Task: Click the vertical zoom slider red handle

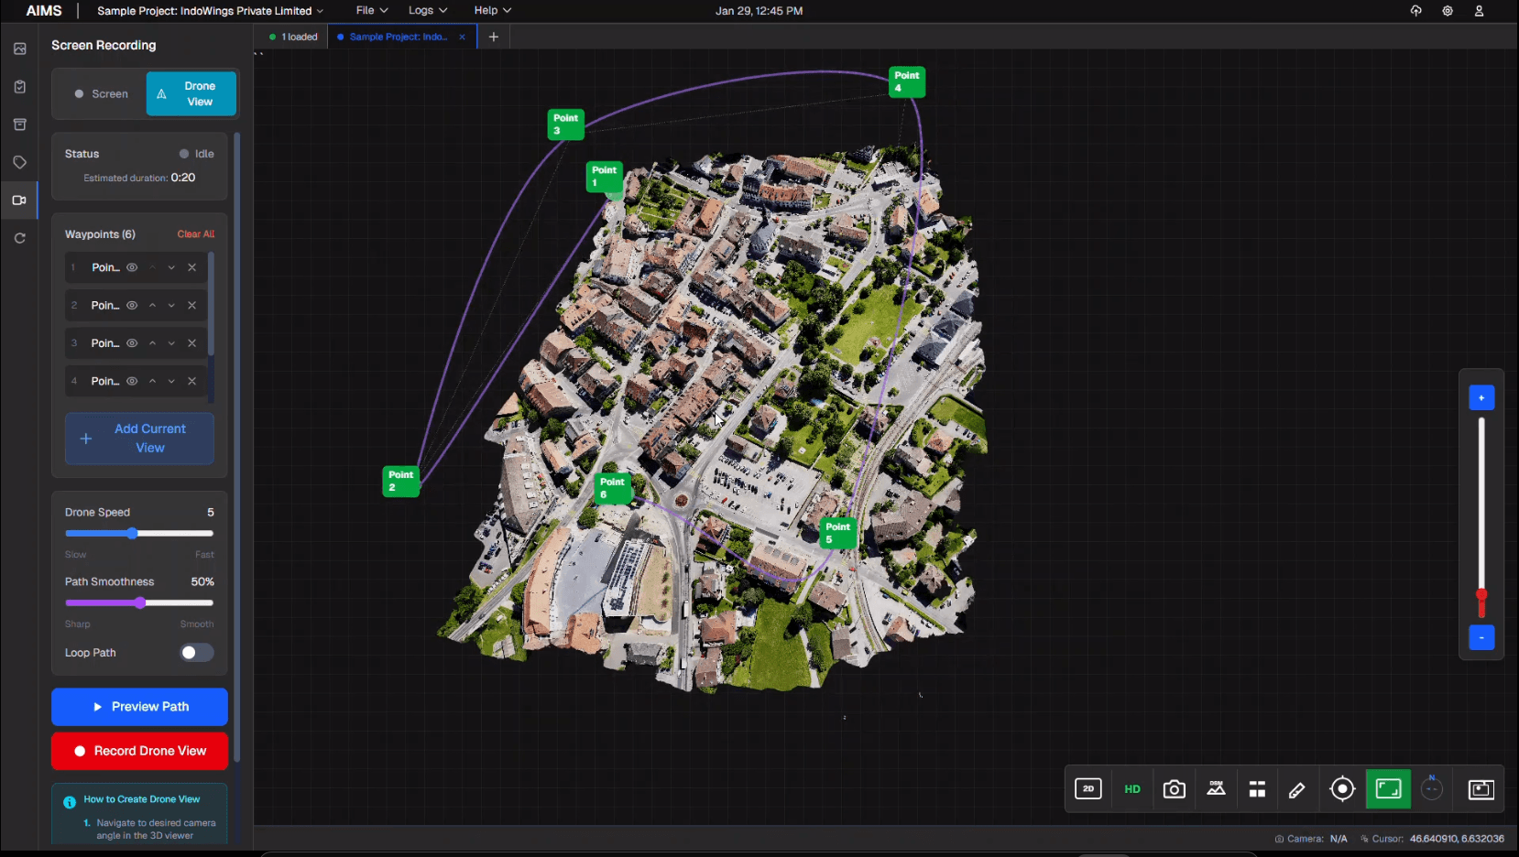Action: click(1481, 596)
